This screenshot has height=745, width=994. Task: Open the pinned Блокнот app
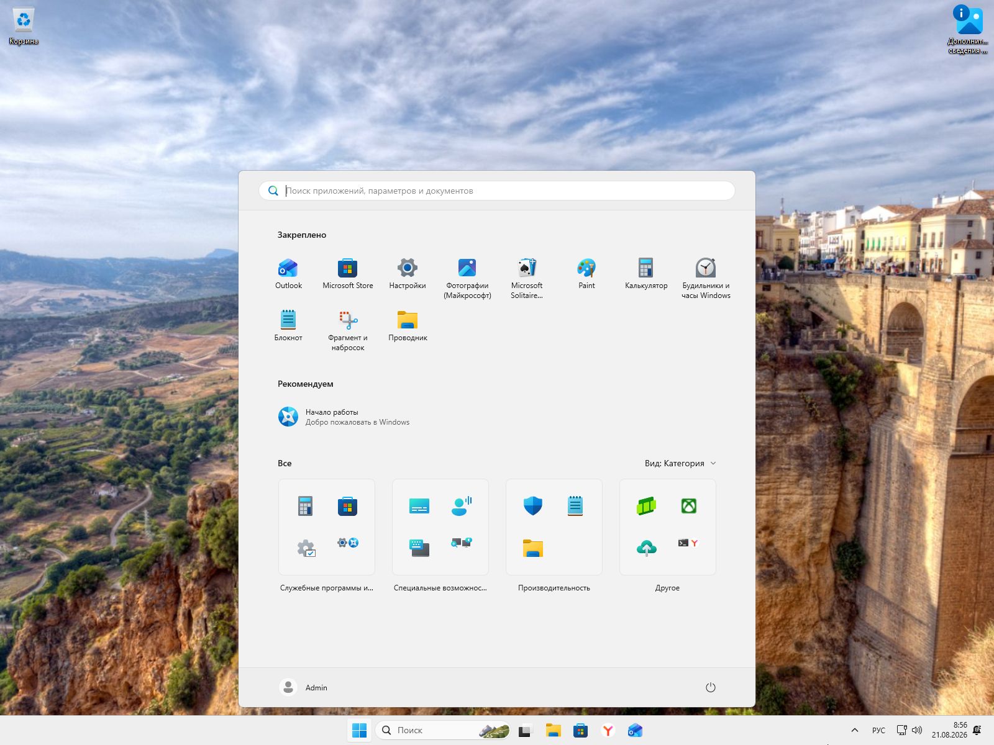point(288,326)
